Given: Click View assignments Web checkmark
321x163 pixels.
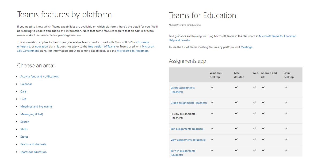Looking at the screenshot, I should [x=255, y=140].
